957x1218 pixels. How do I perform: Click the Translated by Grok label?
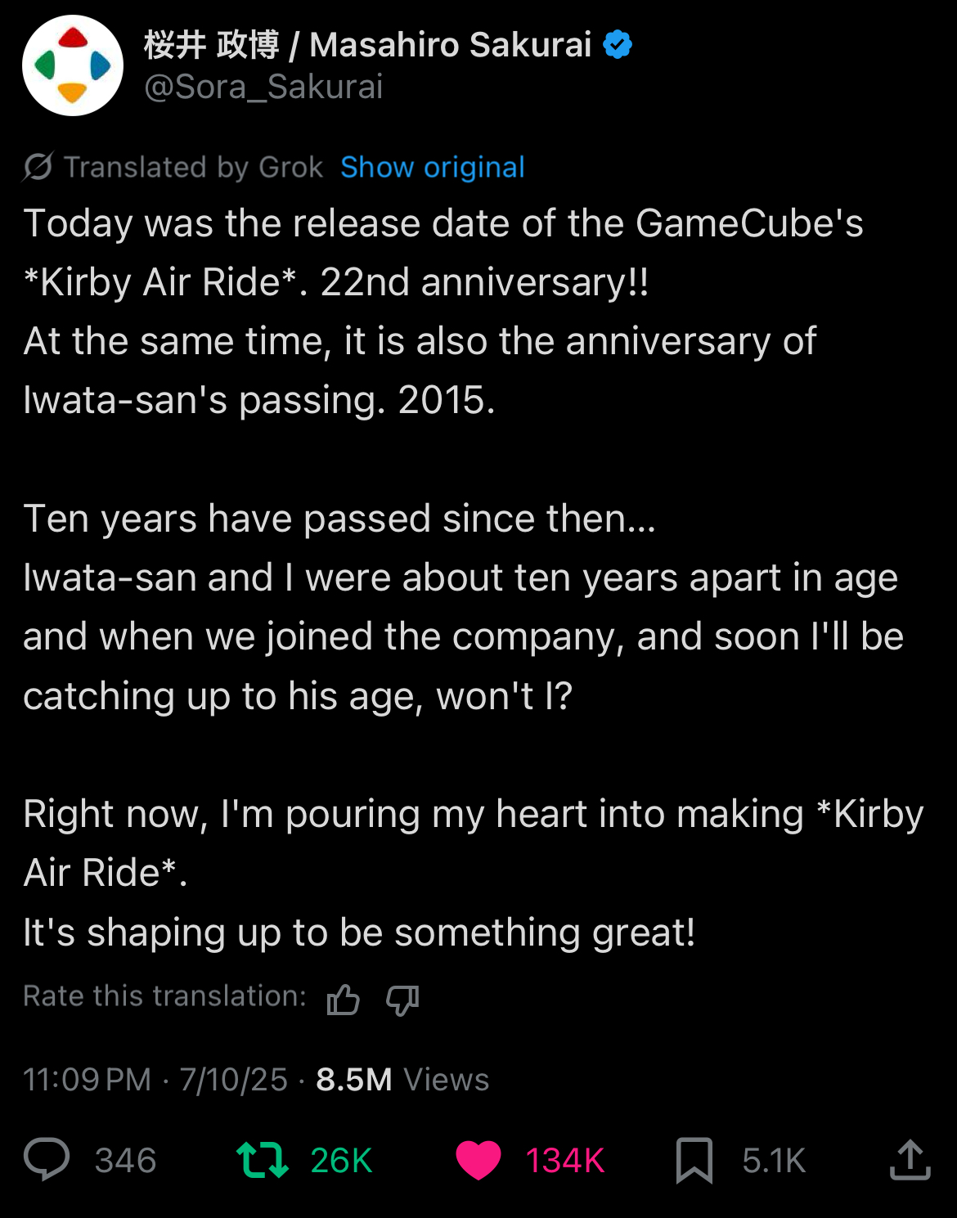point(193,167)
